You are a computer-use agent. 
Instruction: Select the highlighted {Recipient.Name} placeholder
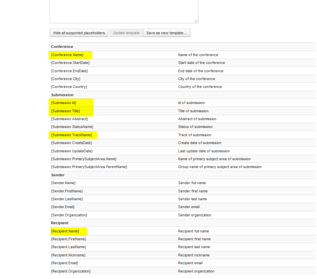point(65,231)
